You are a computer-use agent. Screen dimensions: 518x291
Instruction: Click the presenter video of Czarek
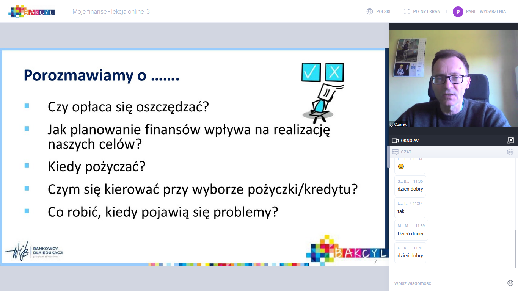tap(453, 79)
